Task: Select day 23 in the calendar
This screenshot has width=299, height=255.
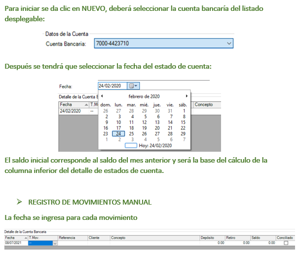Action: click(x=106, y=134)
